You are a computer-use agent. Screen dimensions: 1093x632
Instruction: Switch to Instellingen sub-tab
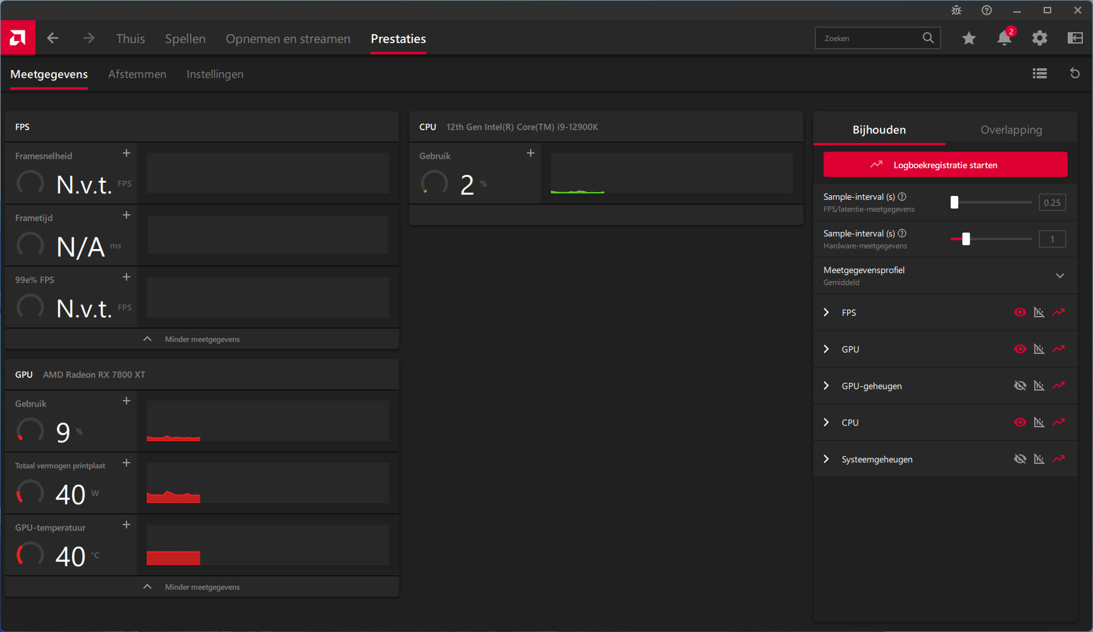pos(215,74)
